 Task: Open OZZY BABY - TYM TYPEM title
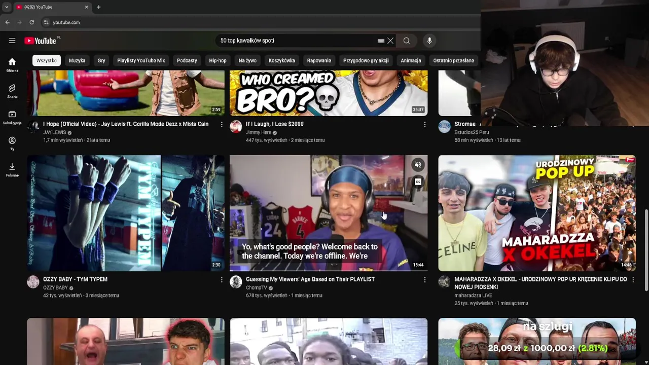coord(75,279)
